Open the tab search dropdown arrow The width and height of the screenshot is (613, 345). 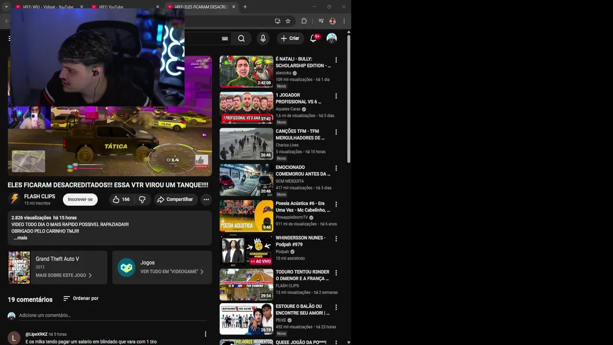pos(6,7)
